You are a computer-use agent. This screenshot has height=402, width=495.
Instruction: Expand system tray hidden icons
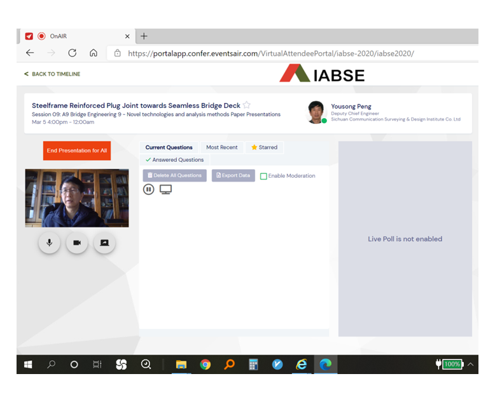tap(470, 365)
